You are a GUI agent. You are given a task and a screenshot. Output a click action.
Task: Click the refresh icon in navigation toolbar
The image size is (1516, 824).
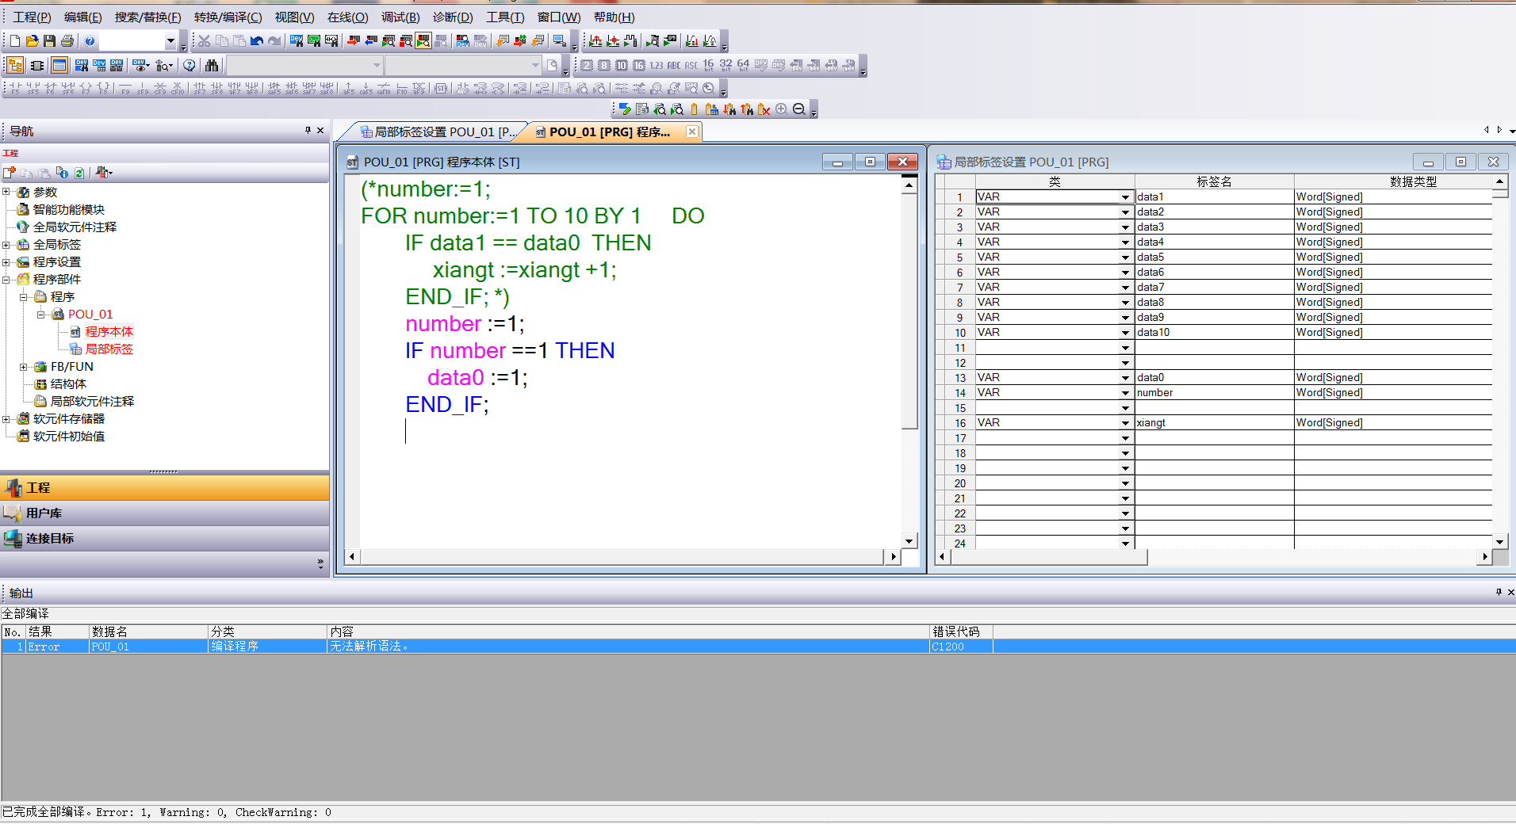tap(79, 173)
